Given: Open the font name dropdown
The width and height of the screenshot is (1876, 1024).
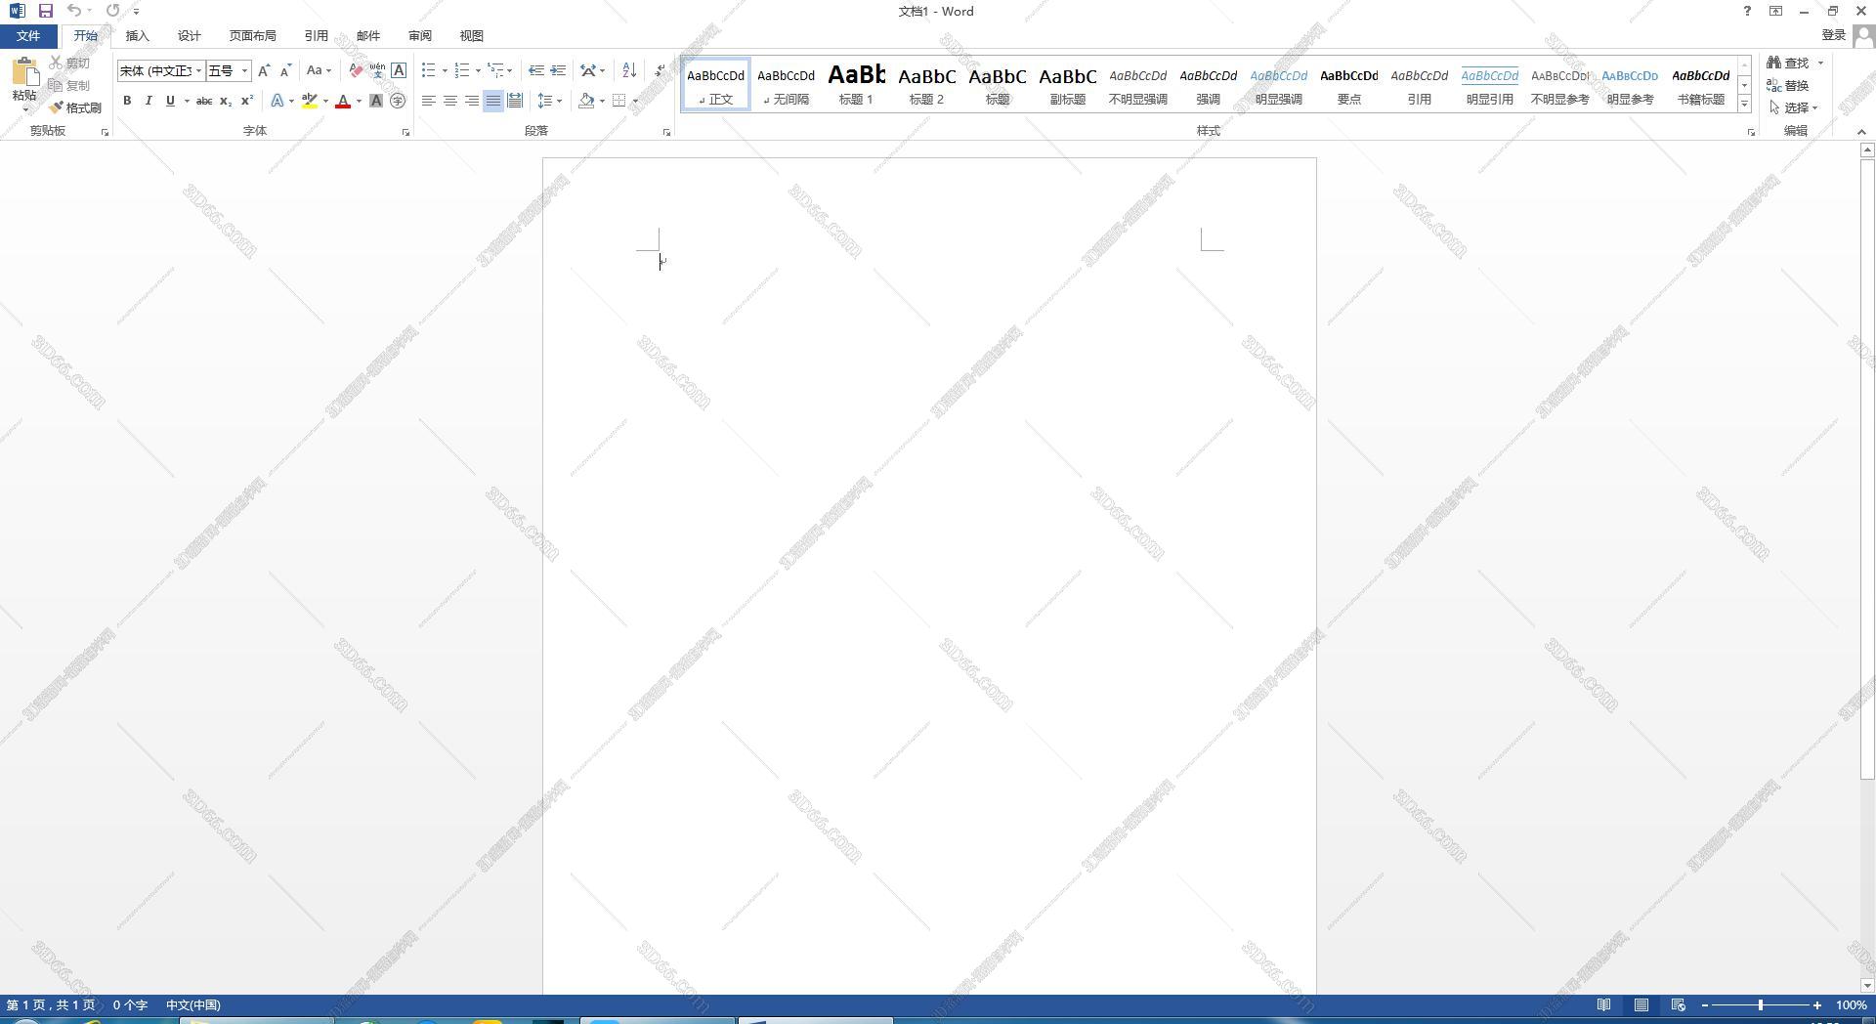Looking at the screenshot, I should coord(199,70).
